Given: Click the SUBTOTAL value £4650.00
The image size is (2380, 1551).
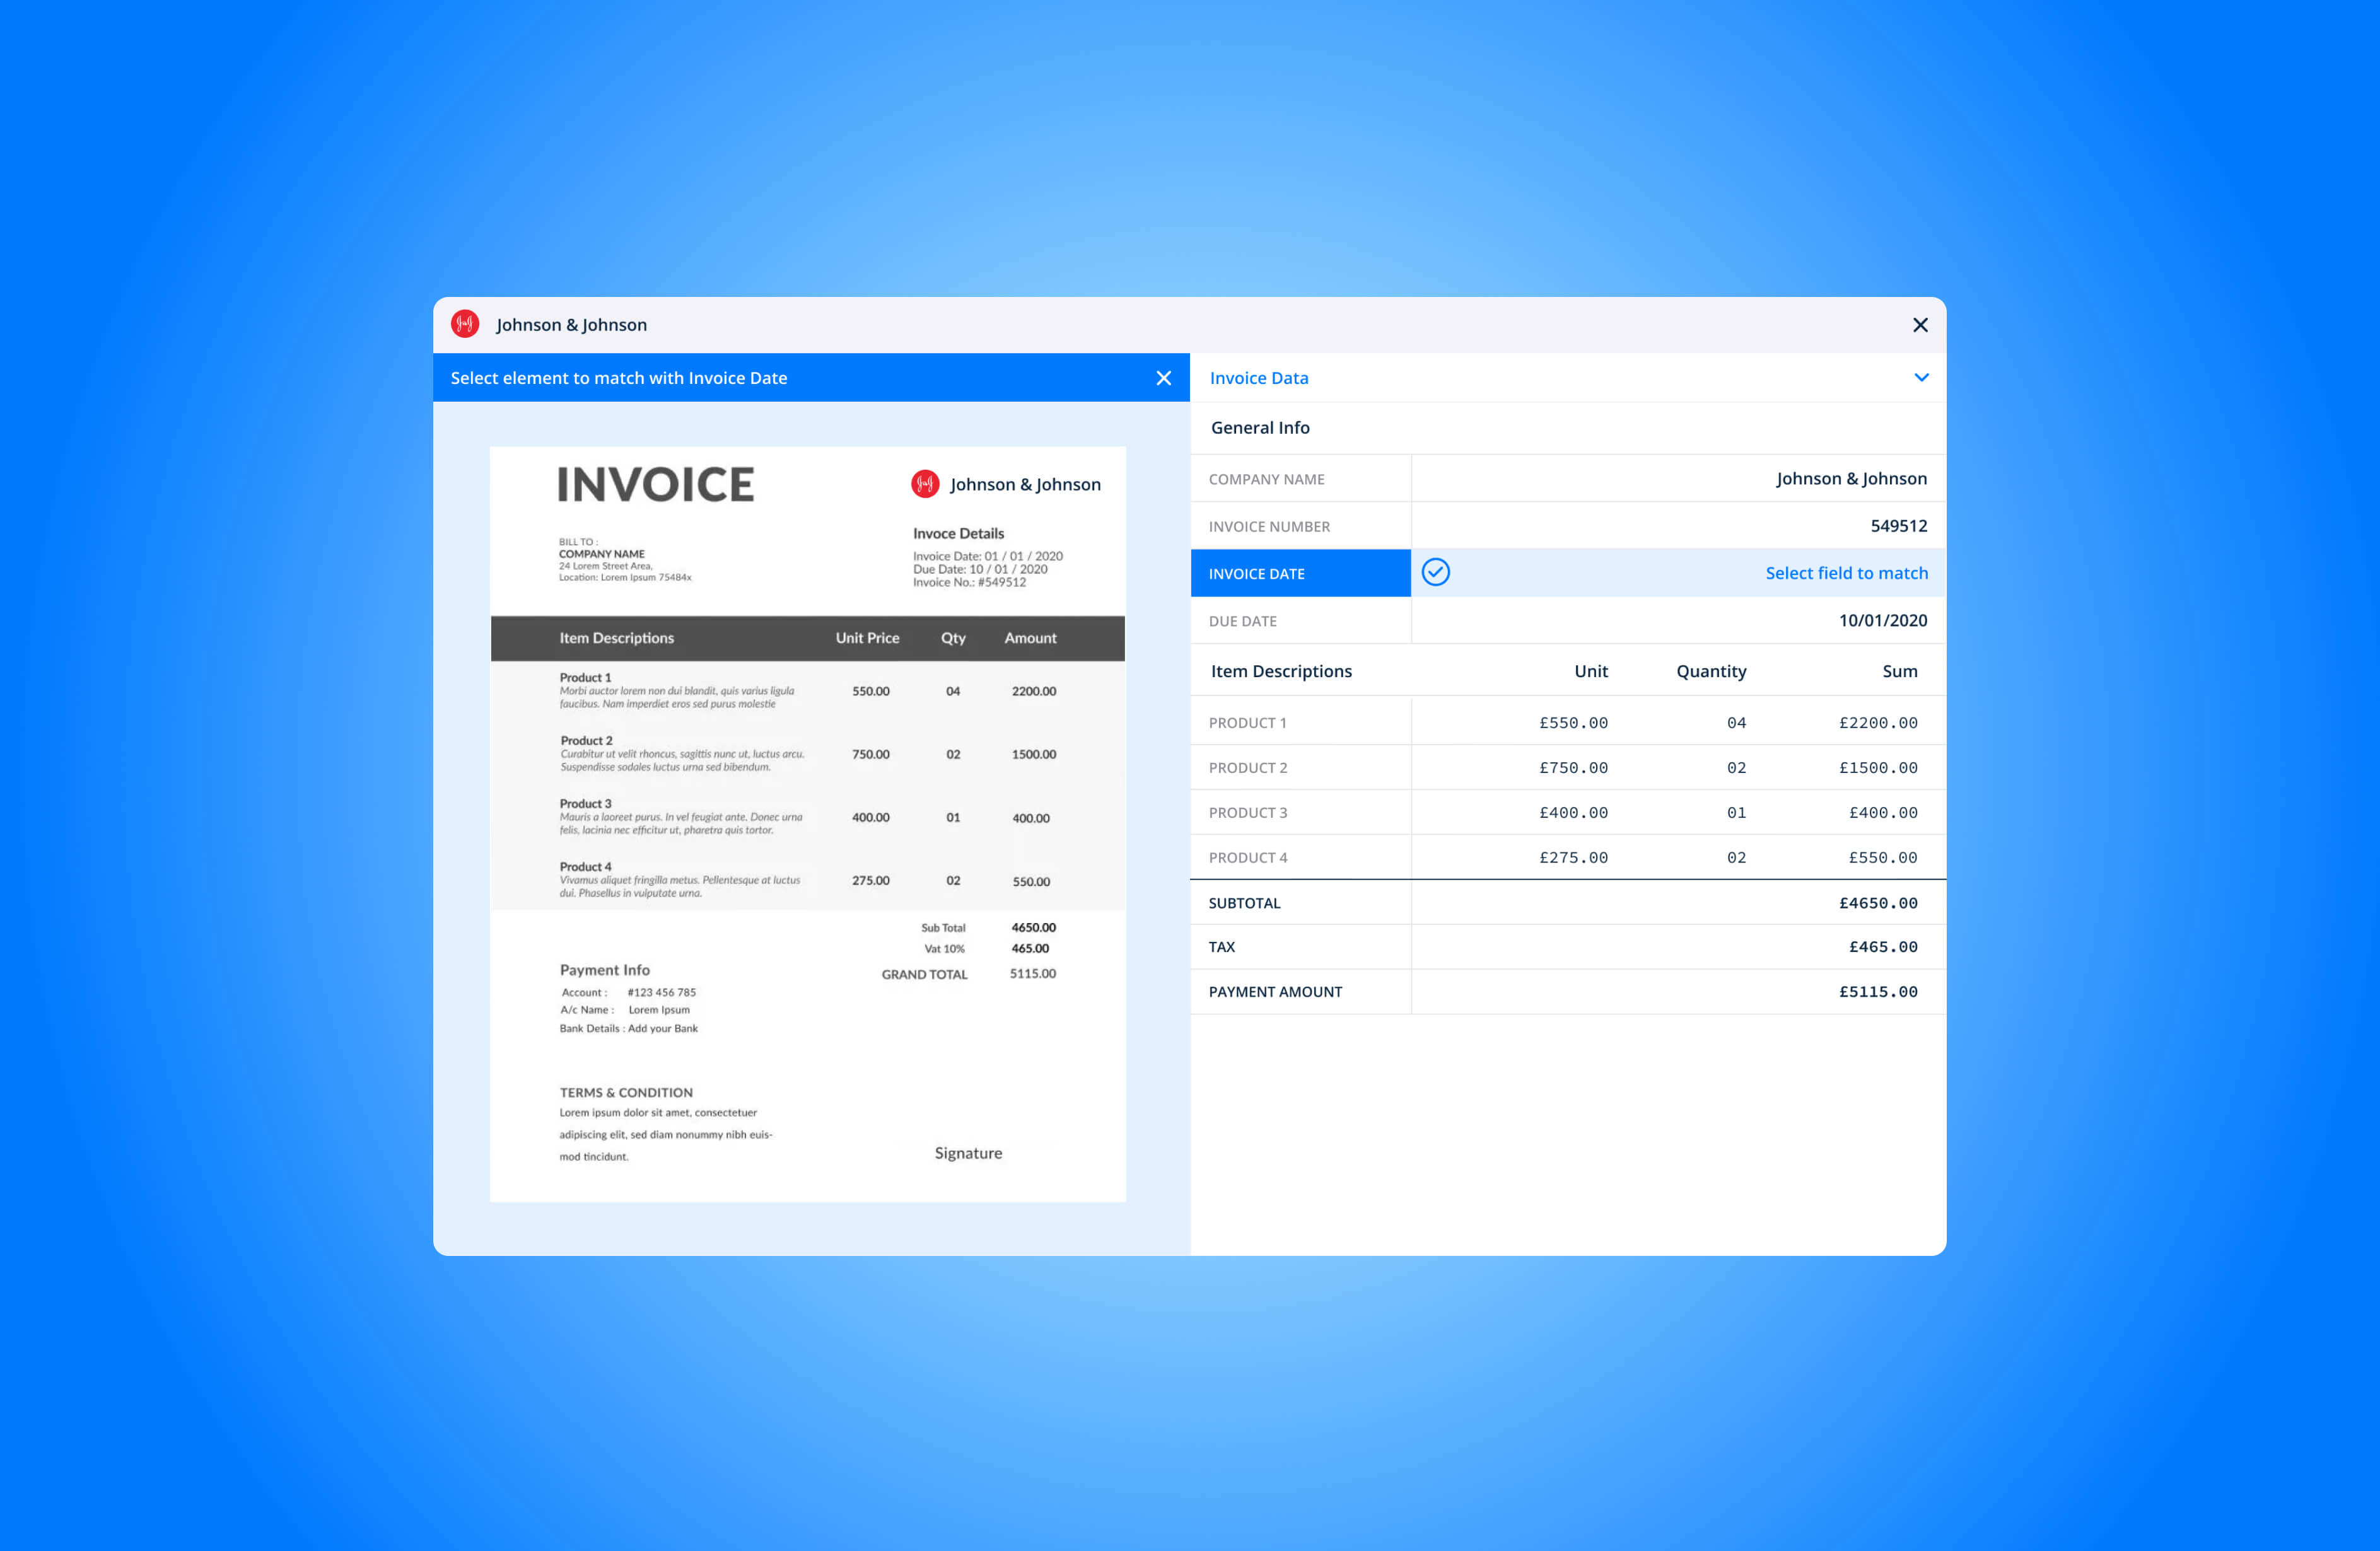Looking at the screenshot, I should click(1878, 903).
